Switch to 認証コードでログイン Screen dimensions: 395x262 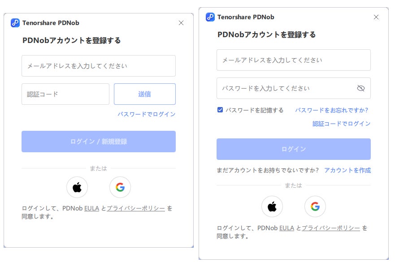click(342, 124)
